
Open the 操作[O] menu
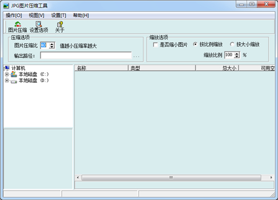pos(14,16)
